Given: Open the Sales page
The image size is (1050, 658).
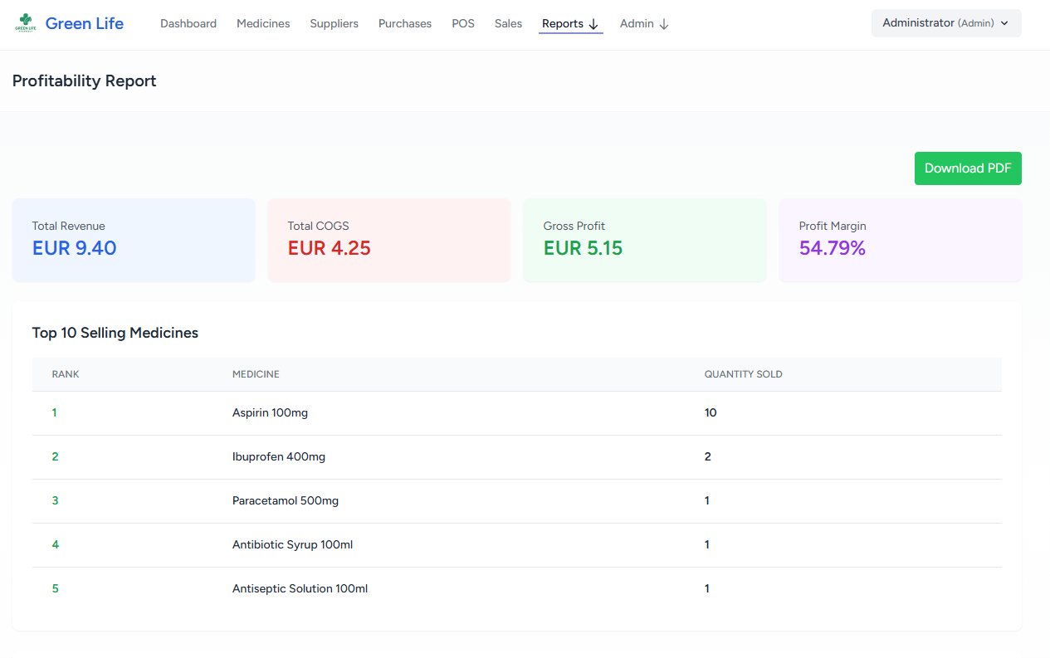Looking at the screenshot, I should pyautogui.click(x=508, y=24).
